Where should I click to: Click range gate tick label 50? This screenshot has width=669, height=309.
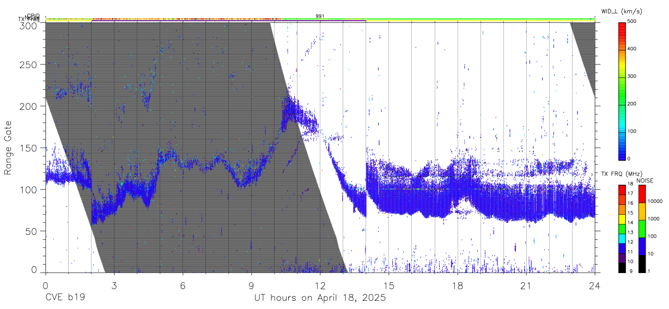point(32,231)
